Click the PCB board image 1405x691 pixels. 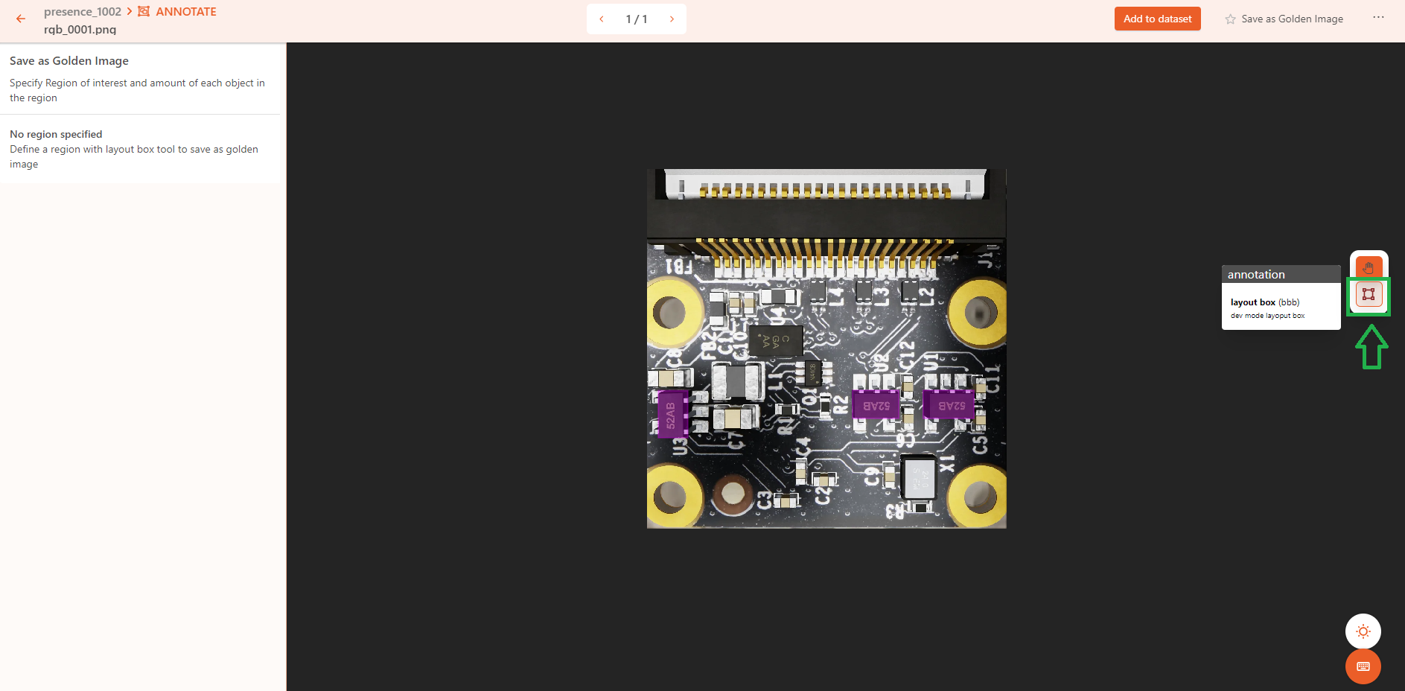tap(826, 348)
